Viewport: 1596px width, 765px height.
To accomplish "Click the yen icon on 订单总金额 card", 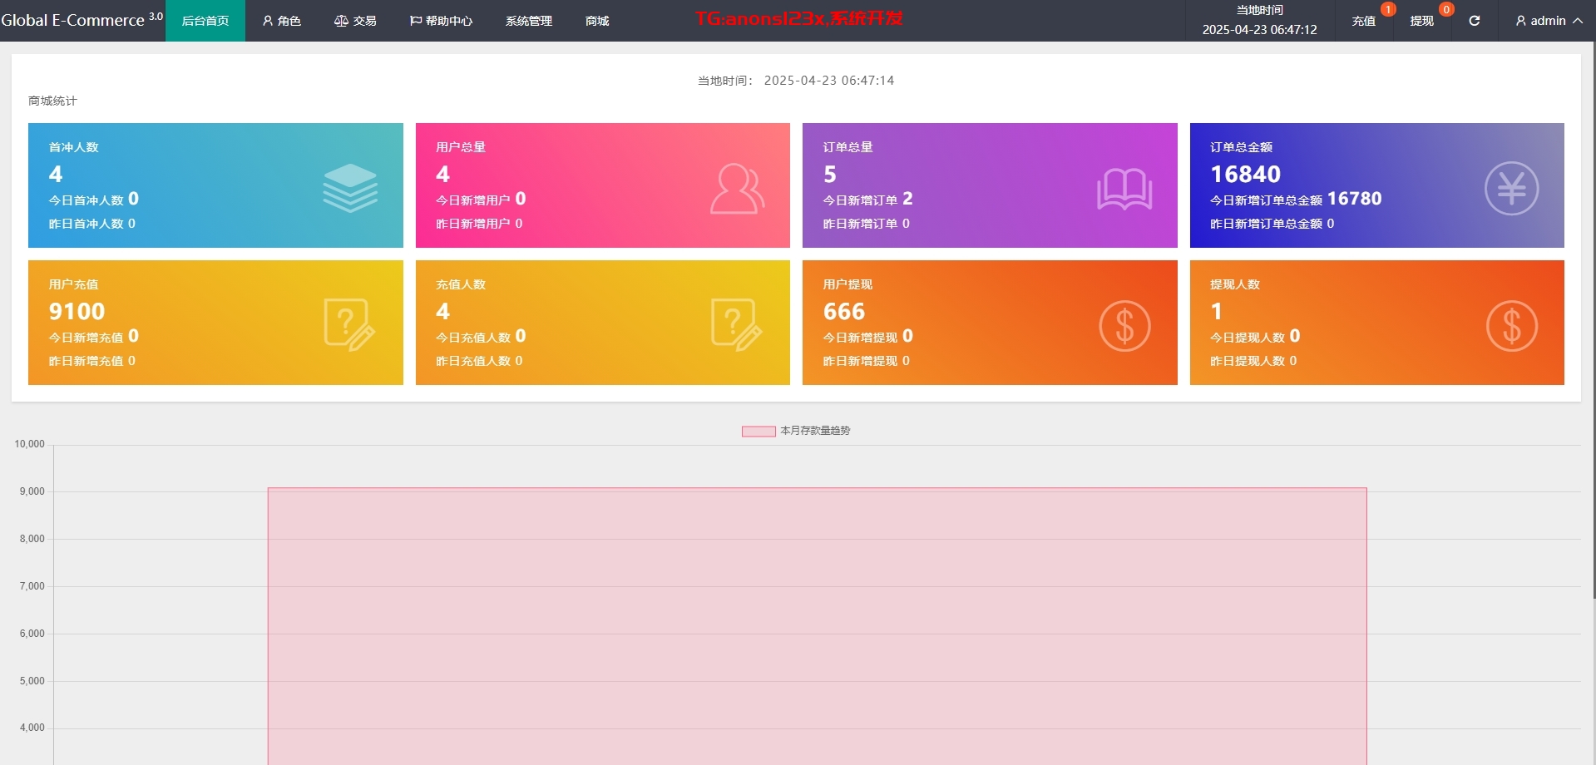I will (1510, 189).
